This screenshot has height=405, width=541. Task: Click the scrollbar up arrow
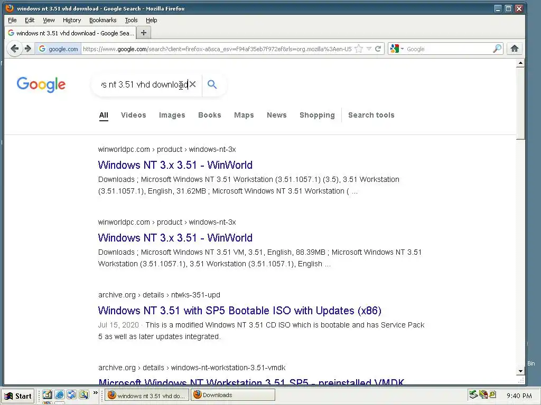[x=520, y=63]
